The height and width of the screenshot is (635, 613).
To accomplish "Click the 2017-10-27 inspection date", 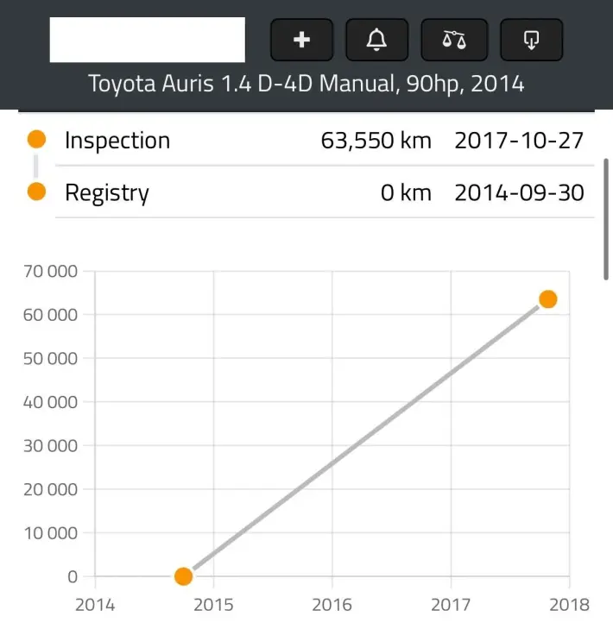I will (x=519, y=141).
